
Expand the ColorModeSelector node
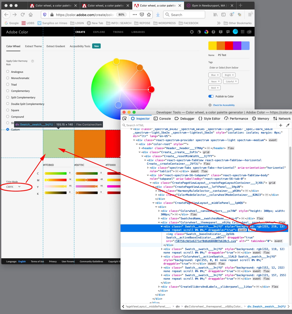pyautogui.click(x=156, y=195)
